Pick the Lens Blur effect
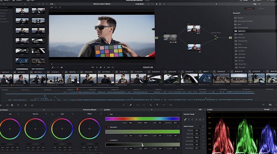The width and height of the screenshot is (277, 154). tap(241, 51)
